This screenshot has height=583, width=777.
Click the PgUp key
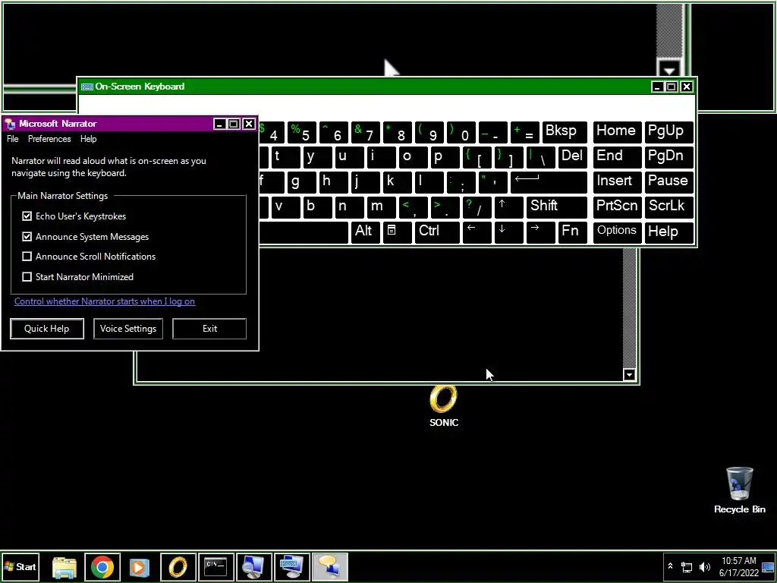pos(669,131)
